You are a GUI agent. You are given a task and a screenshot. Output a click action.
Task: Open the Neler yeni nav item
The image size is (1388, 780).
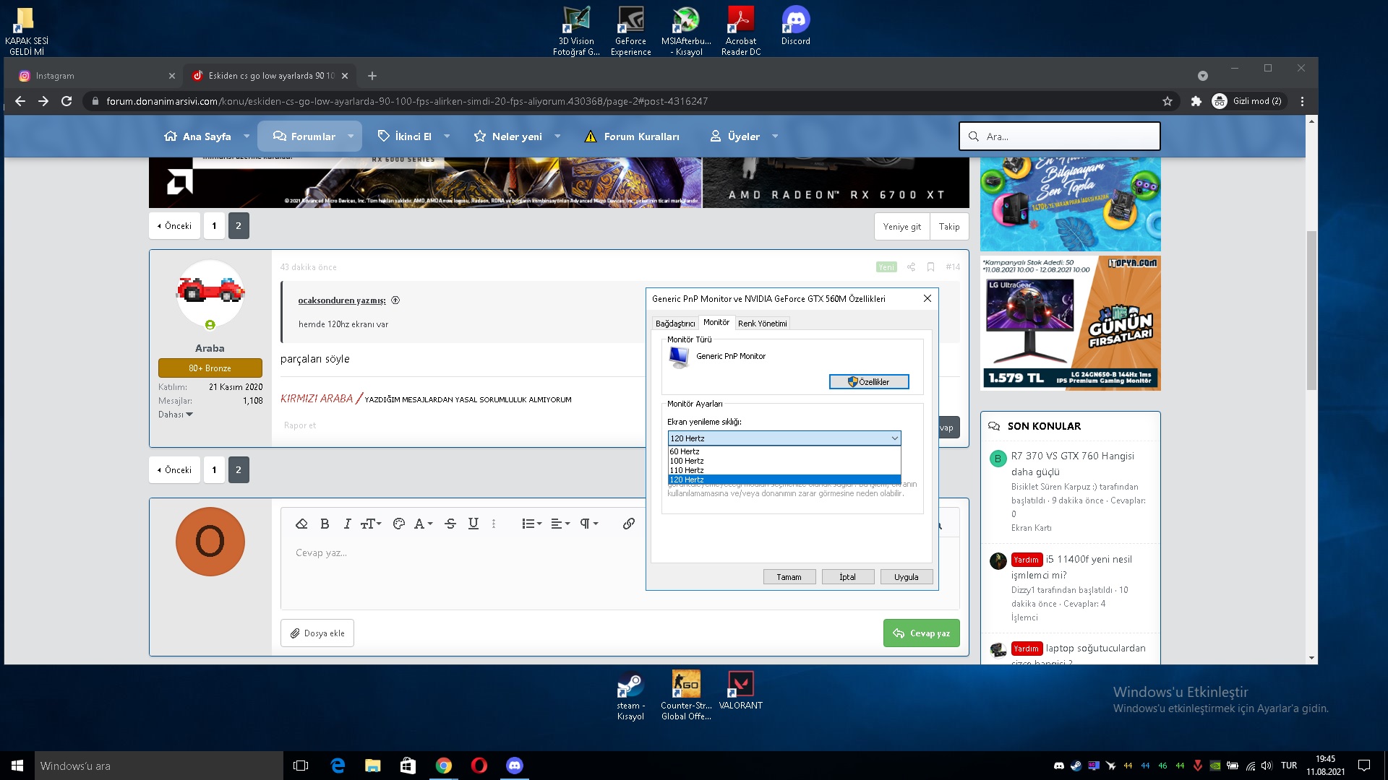[x=508, y=136]
